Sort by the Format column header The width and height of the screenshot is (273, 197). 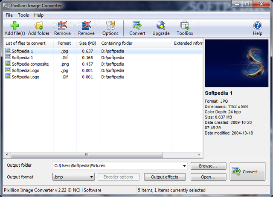[65, 43]
